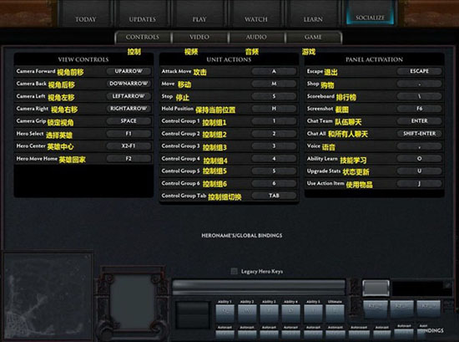The image size is (459, 342).
Task: Rebind Camera Forward UPARROW key
Action: [129, 71]
